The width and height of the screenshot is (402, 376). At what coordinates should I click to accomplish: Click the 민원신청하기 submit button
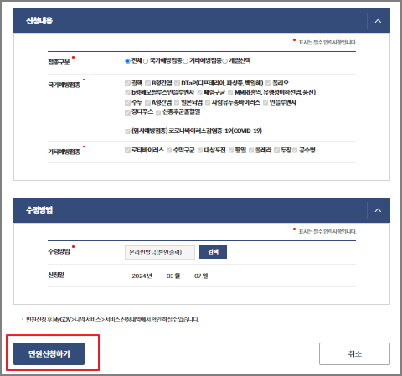click(49, 353)
